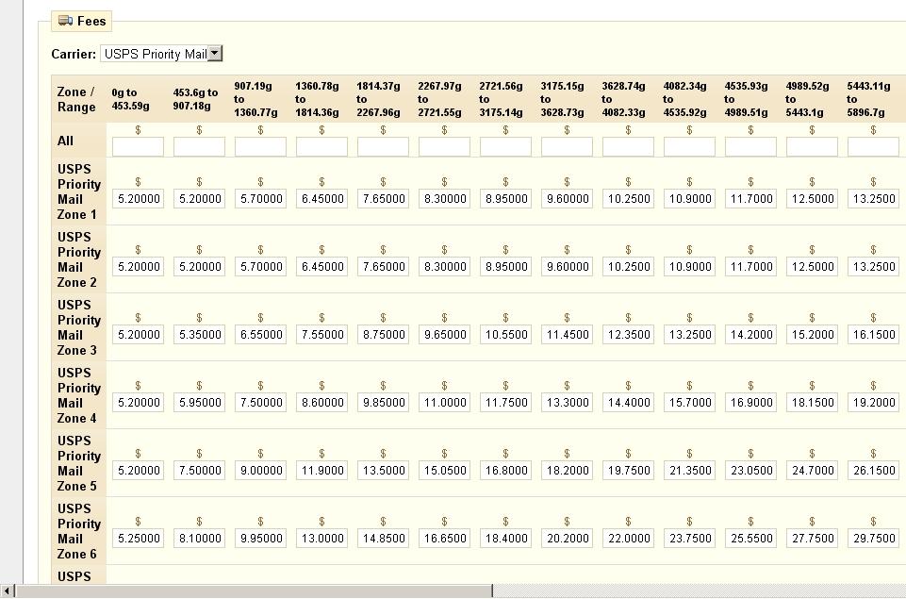Click the All row field for 3175.15g to 3628.73g
The width and height of the screenshot is (906, 599).
coord(567,147)
